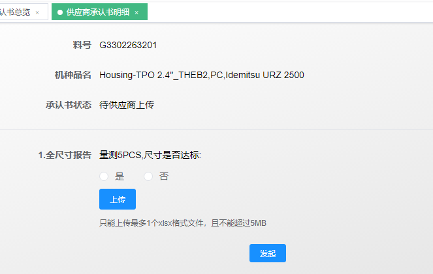Click the 否 option text label
433x274 pixels.
click(164, 176)
